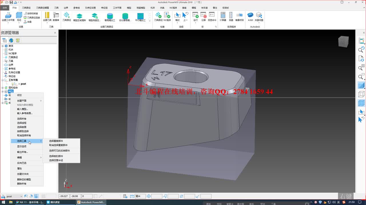Click the X coordinate field showing -39.027
This screenshot has width=366, height=205.
coord(64,196)
